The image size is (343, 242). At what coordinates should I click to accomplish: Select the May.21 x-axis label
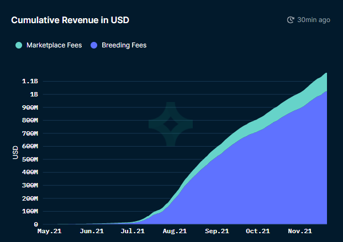[x=49, y=231]
